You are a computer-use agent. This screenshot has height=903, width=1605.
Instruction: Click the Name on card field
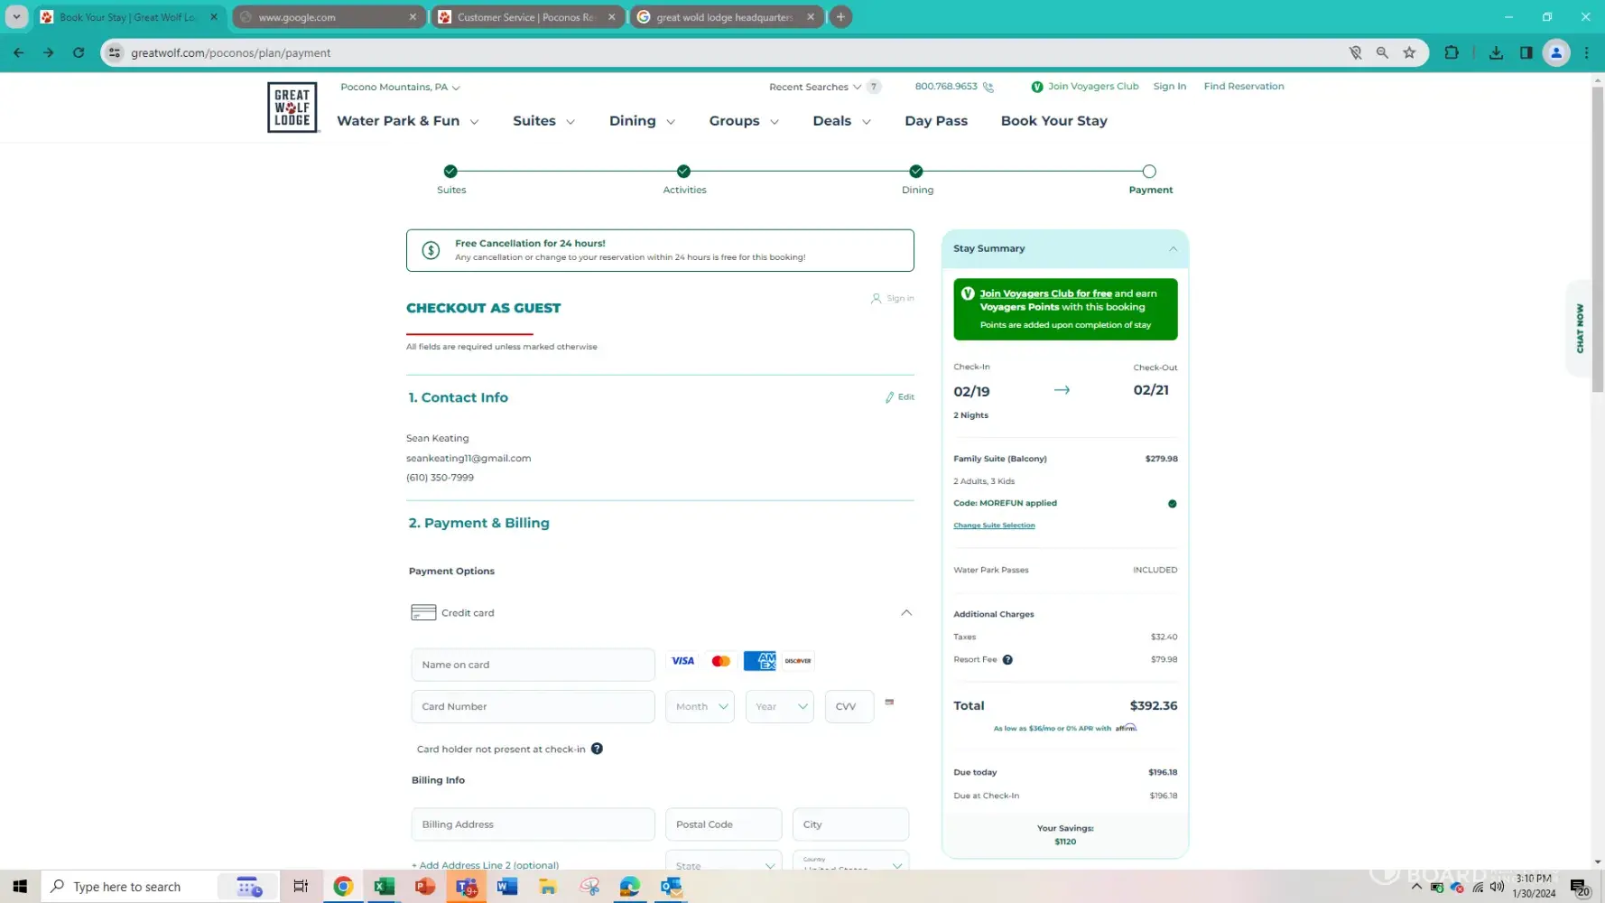533,665
